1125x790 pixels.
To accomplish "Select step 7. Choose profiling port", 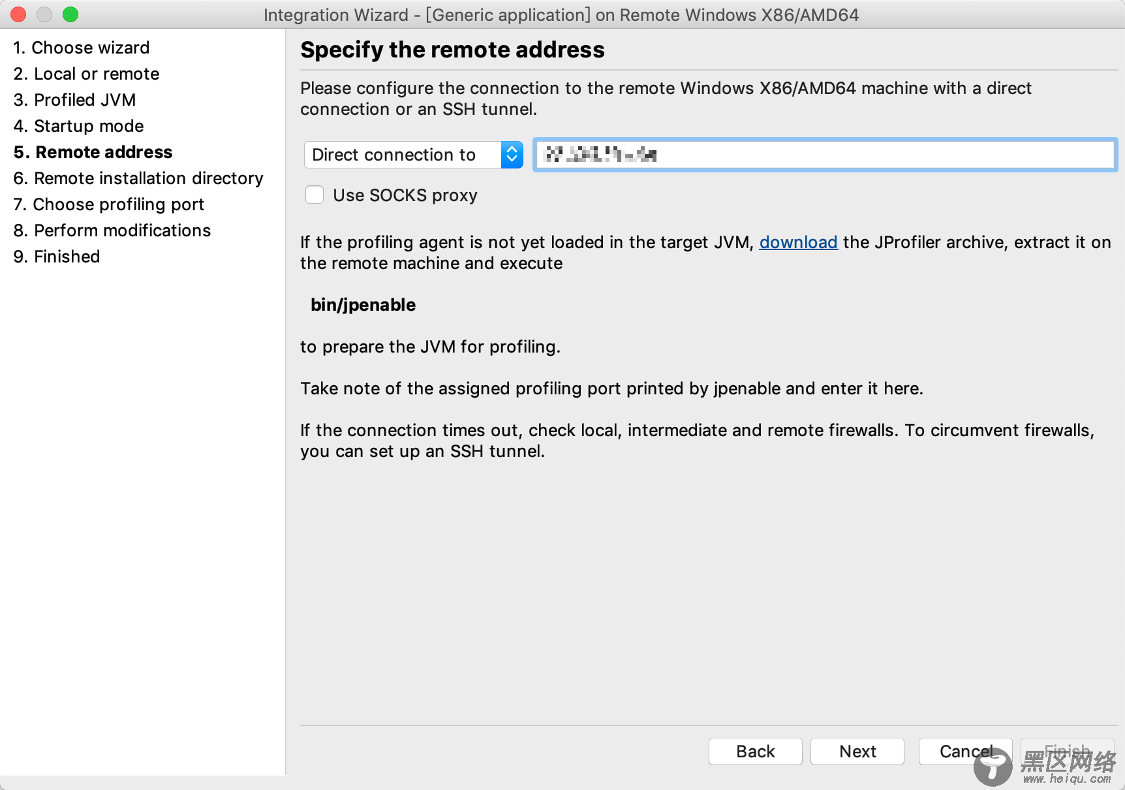I will click(x=109, y=204).
